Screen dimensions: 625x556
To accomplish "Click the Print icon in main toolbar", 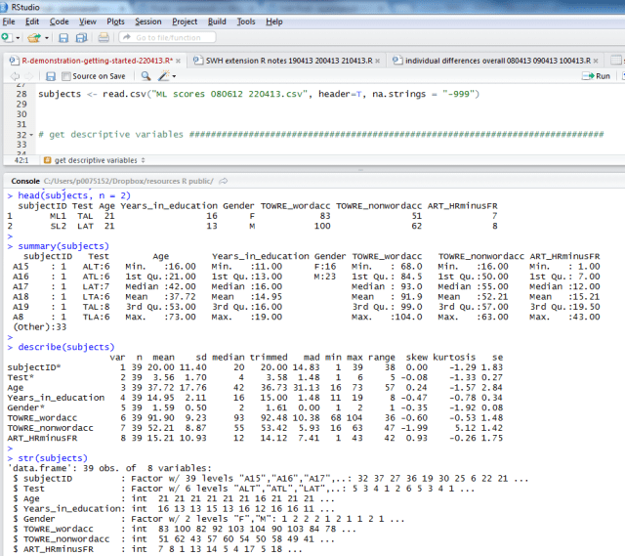I will [105, 37].
